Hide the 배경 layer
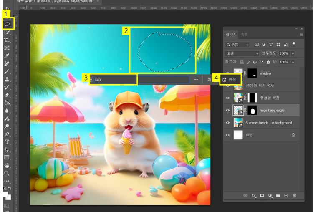 pos(228,135)
